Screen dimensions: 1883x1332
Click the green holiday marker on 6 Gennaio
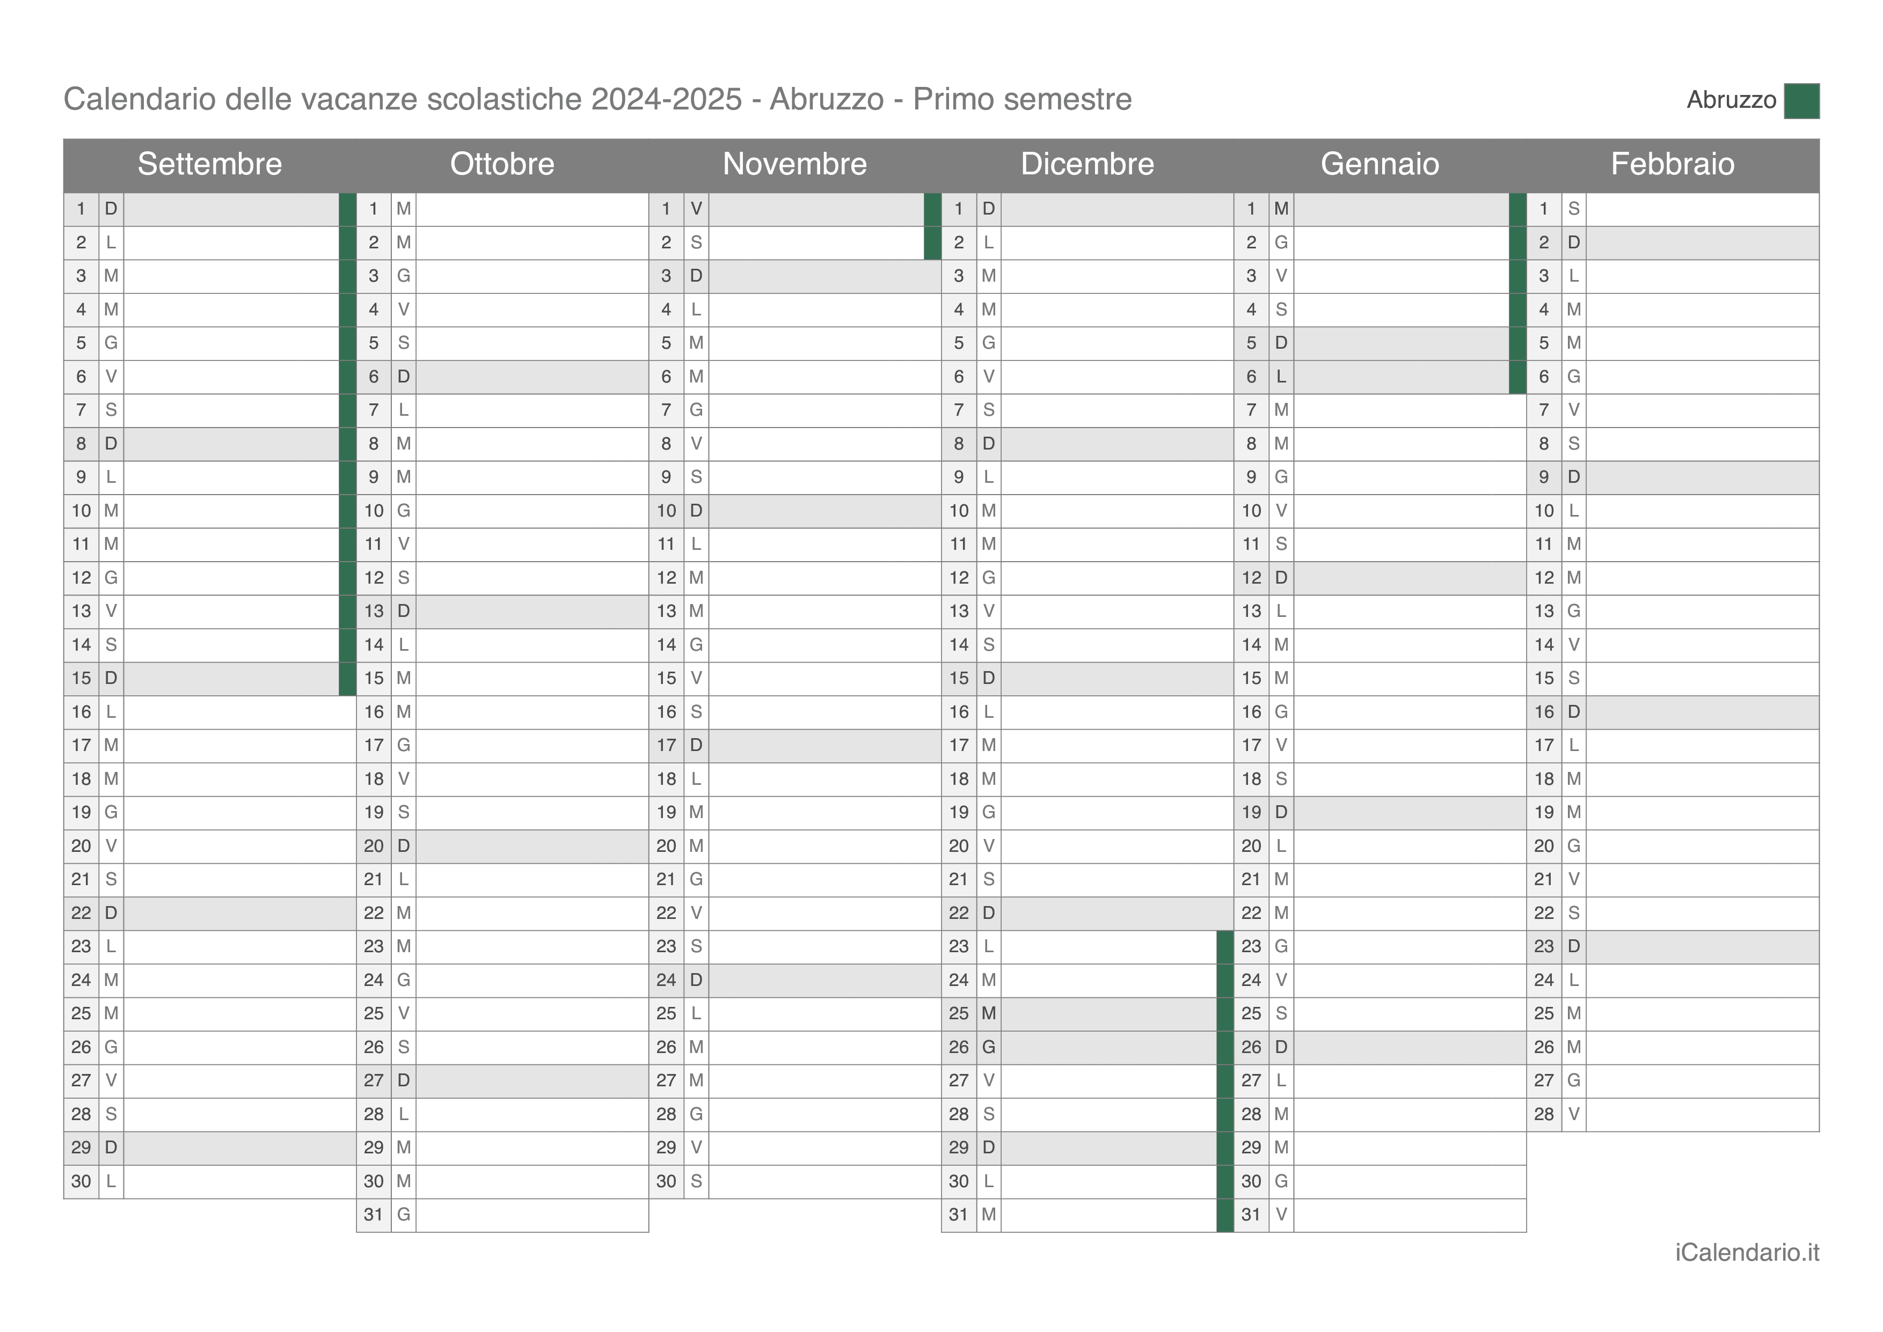click(x=1517, y=377)
